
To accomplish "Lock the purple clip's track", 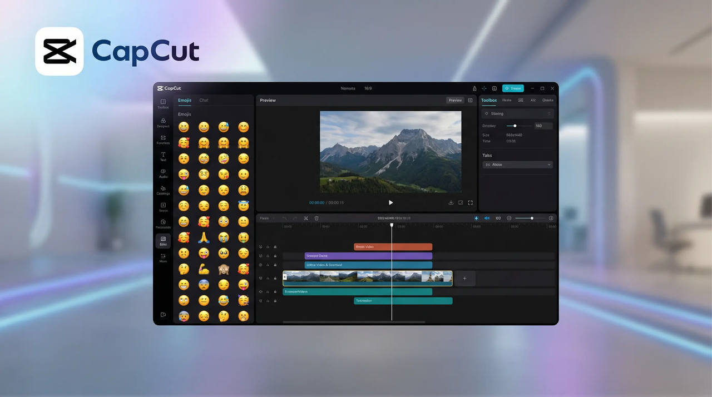I will 275,256.
